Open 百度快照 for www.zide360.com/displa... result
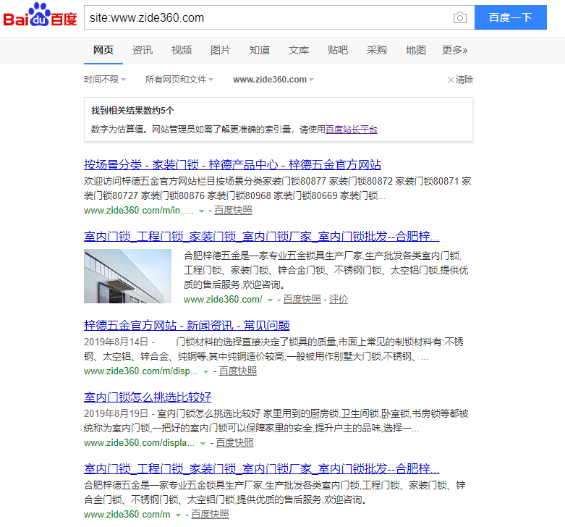Screen dimensions: 565x527 (x=234, y=443)
